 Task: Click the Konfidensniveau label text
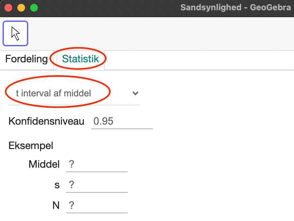(x=46, y=121)
